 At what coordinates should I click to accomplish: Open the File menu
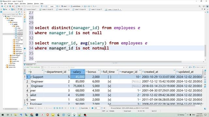click(2, 4)
